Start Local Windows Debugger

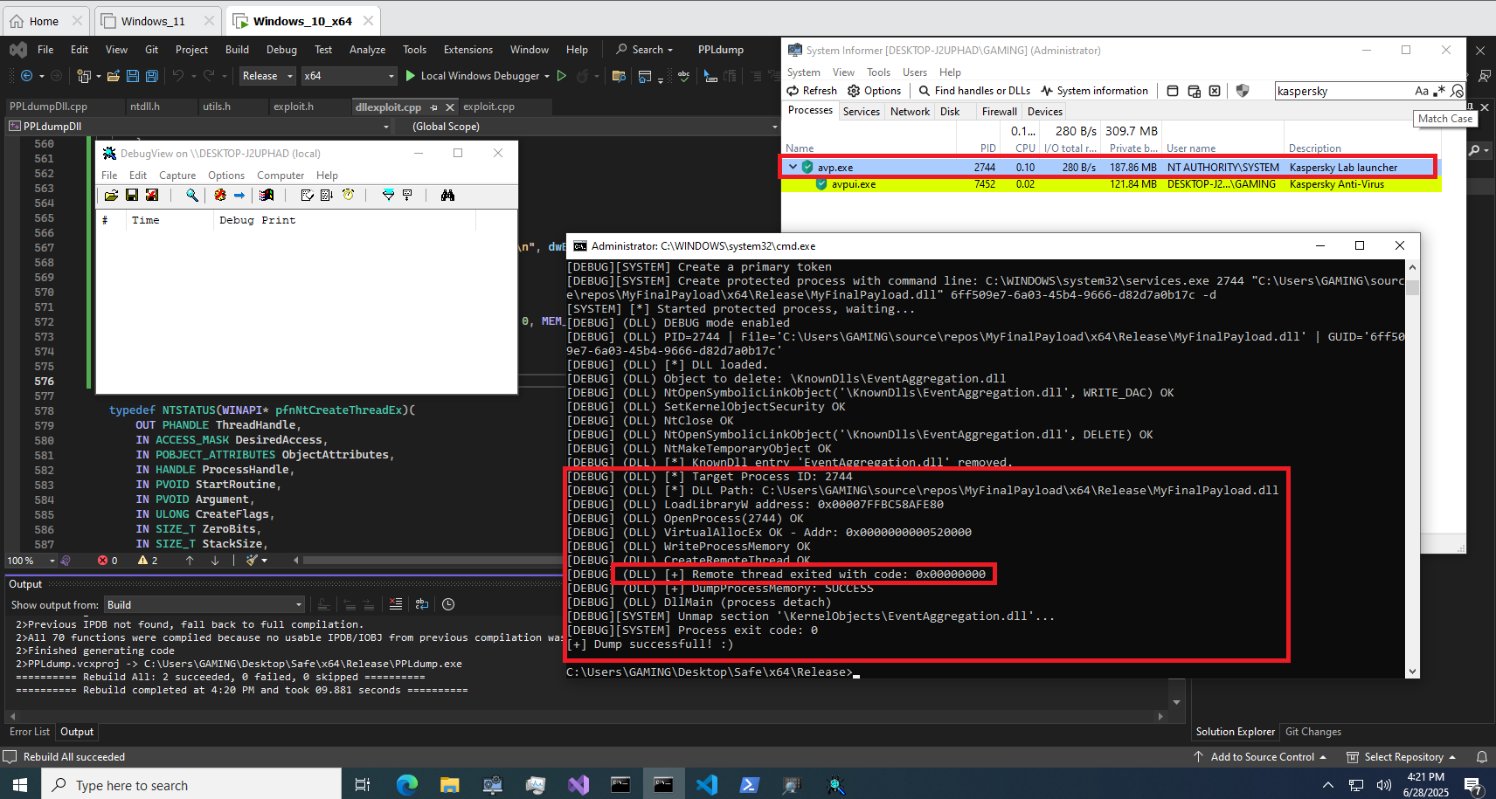point(472,76)
